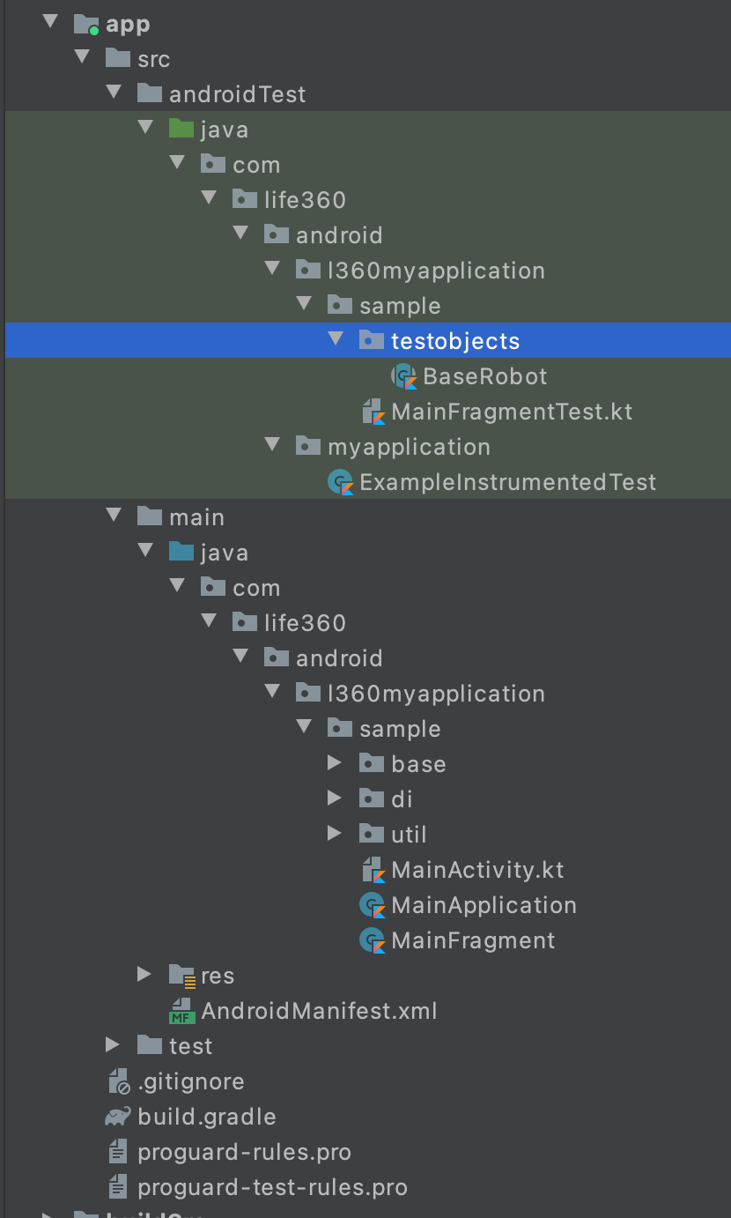Select the Kotlin file icon for MainActivity.kt
The height and width of the screenshot is (1218, 731).
click(x=374, y=870)
